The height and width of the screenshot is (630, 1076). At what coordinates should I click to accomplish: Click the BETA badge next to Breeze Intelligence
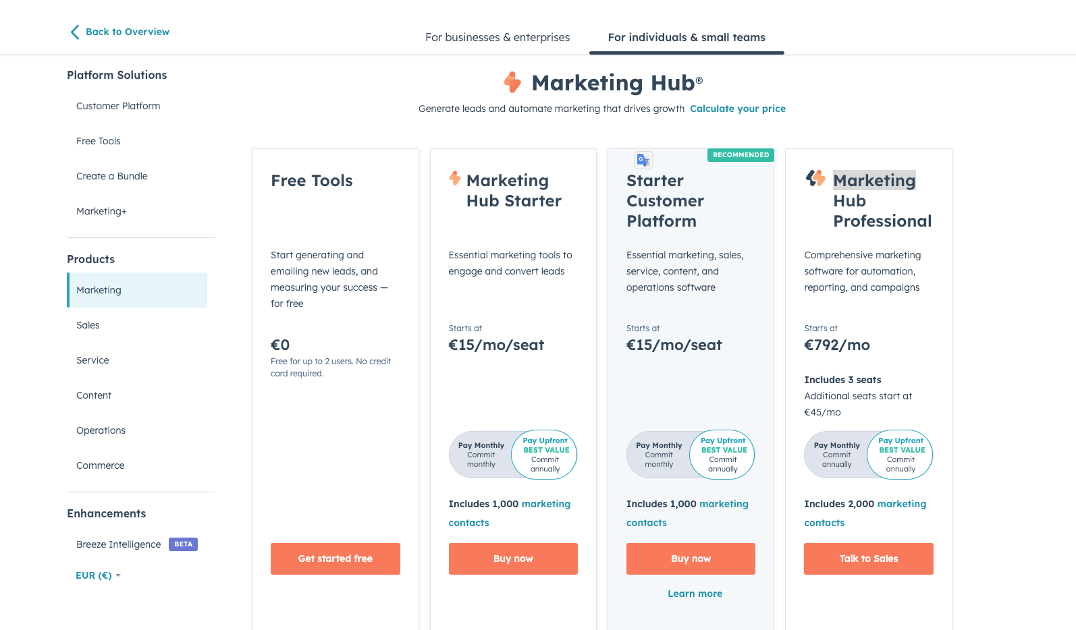click(x=183, y=544)
